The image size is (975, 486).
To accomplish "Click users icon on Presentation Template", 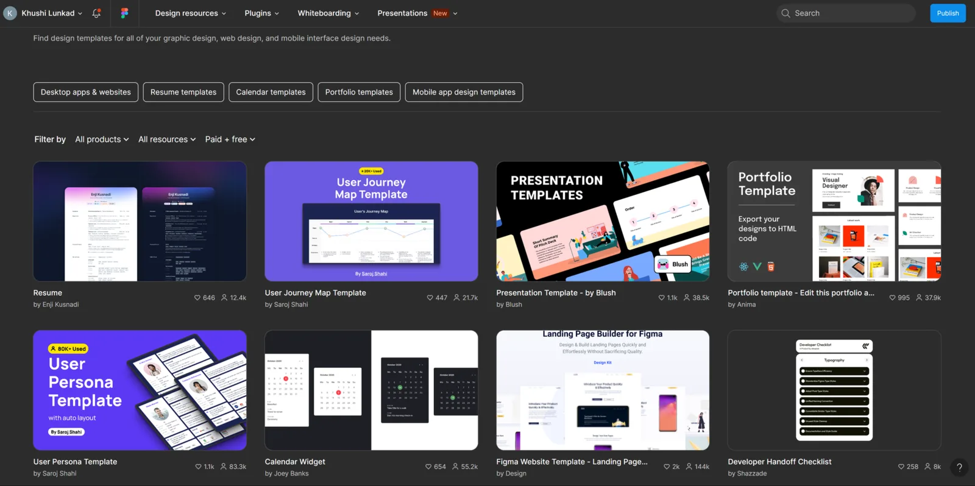I will pos(687,298).
